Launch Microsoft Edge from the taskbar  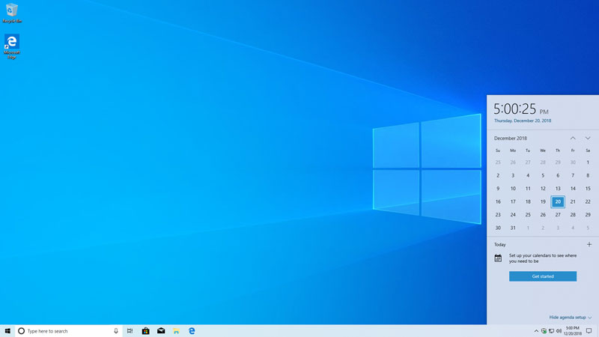click(x=192, y=330)
